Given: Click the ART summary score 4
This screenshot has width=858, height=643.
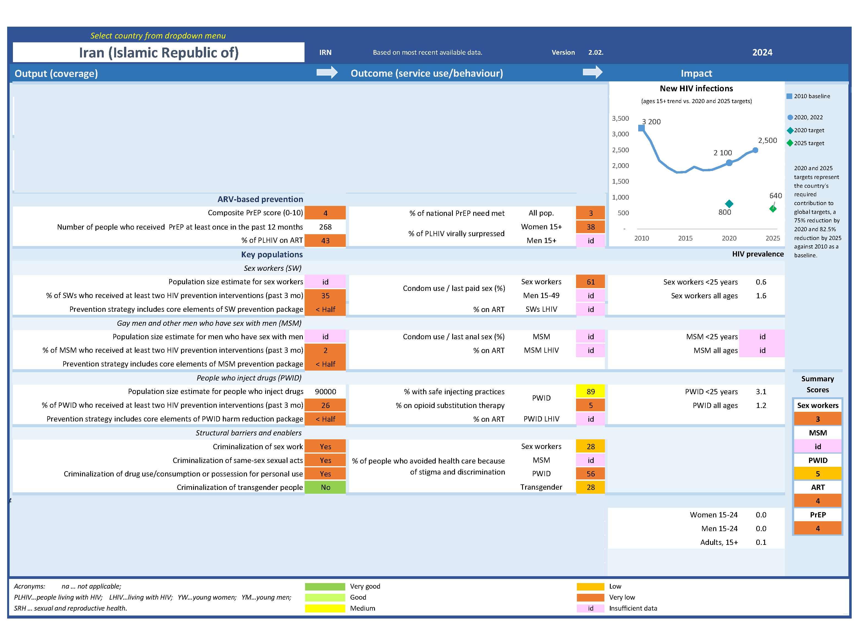Looking at the screenshot, I should (x=818, y=501).
